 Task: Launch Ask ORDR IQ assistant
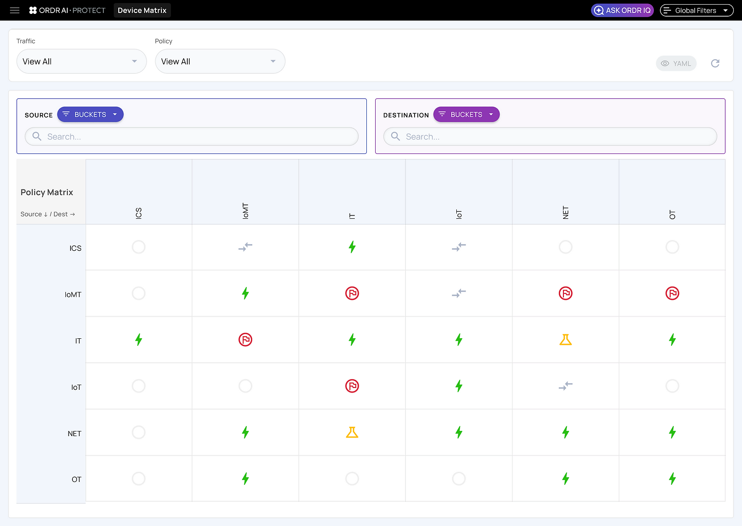622,10
